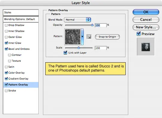Screen dimensions: 162x118
Task: Enable the Stroke checkbox
Action: (6, 91)
